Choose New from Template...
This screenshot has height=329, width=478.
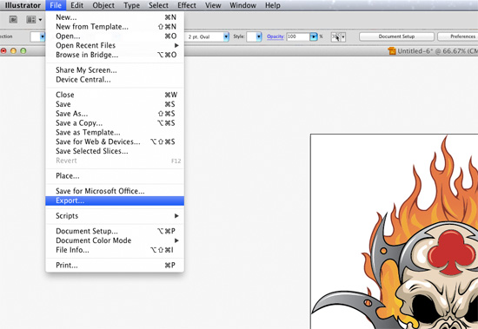(x=115, y=27)
